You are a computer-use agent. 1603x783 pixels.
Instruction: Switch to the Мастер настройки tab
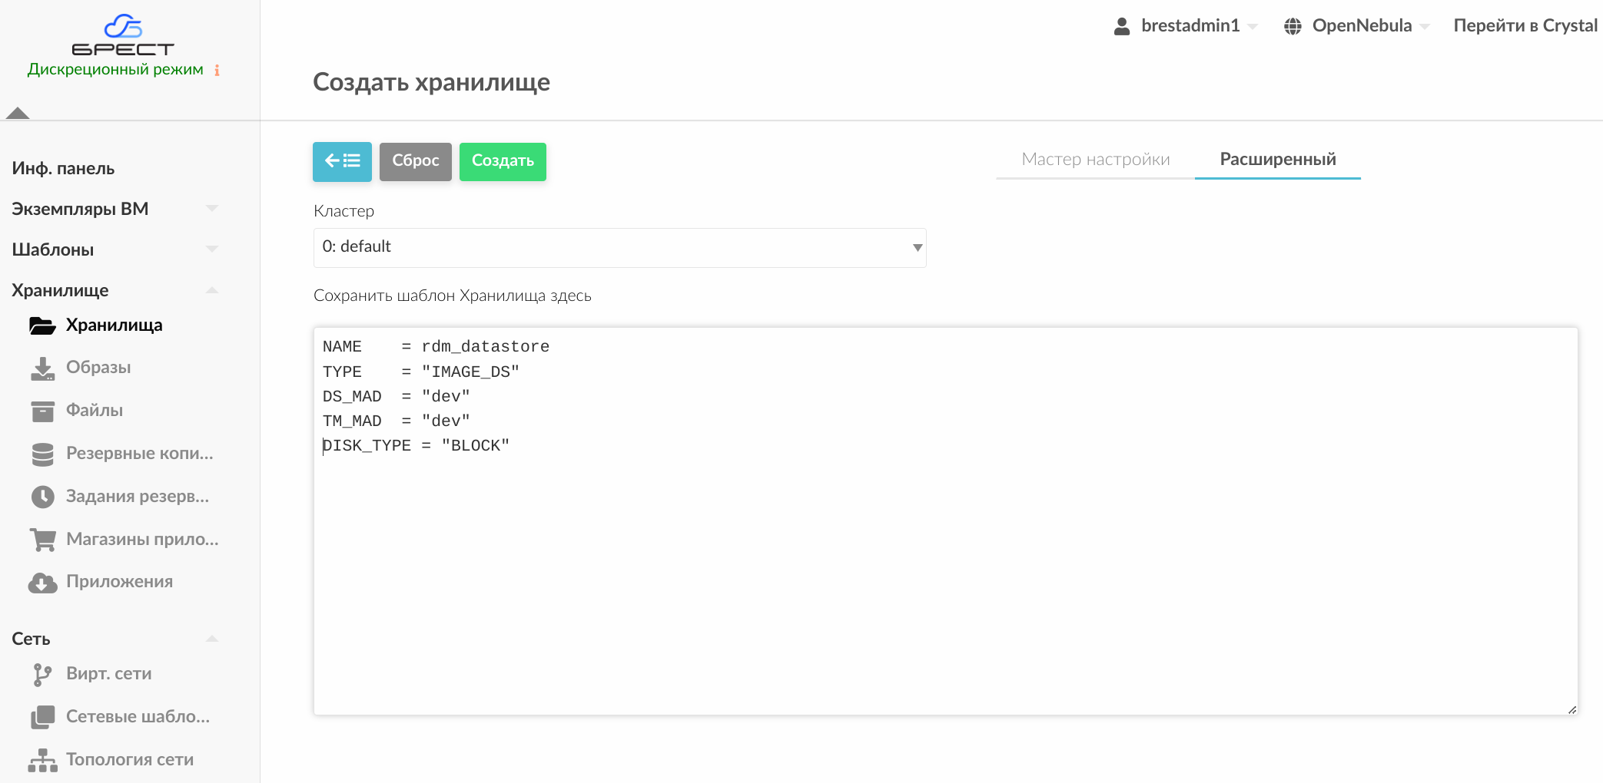(1095, 160)
